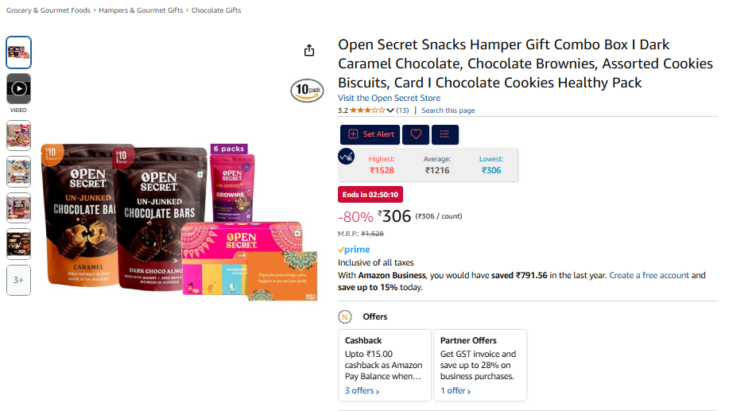Screen dimensions: 729x411
Task: Click the share icon above product image
Action: tap(309, 50)
